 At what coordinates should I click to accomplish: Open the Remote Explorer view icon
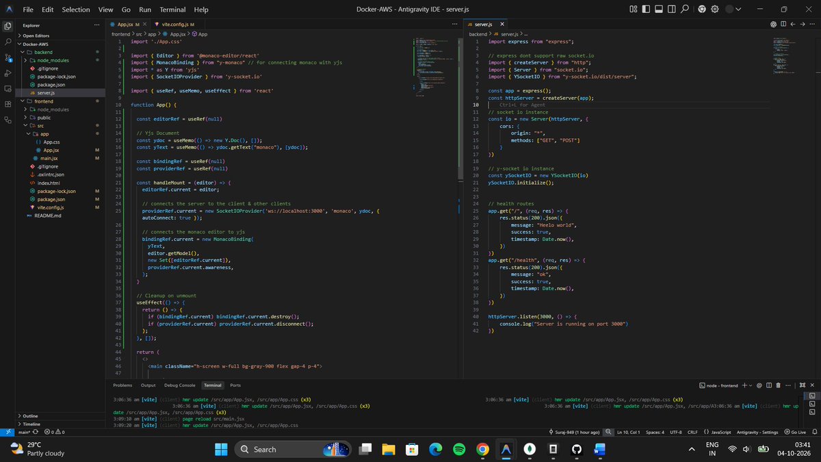coord(8,89)
